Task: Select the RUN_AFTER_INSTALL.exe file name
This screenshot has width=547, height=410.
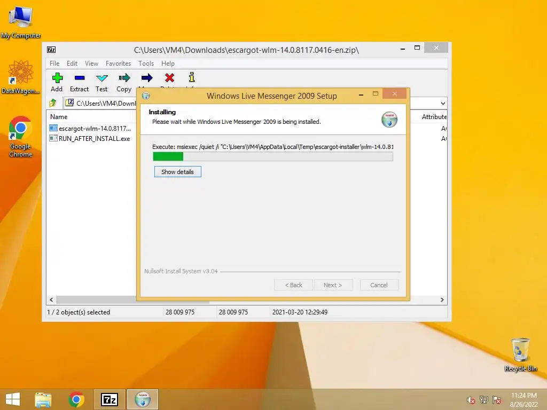Action: tap(94, 138)
